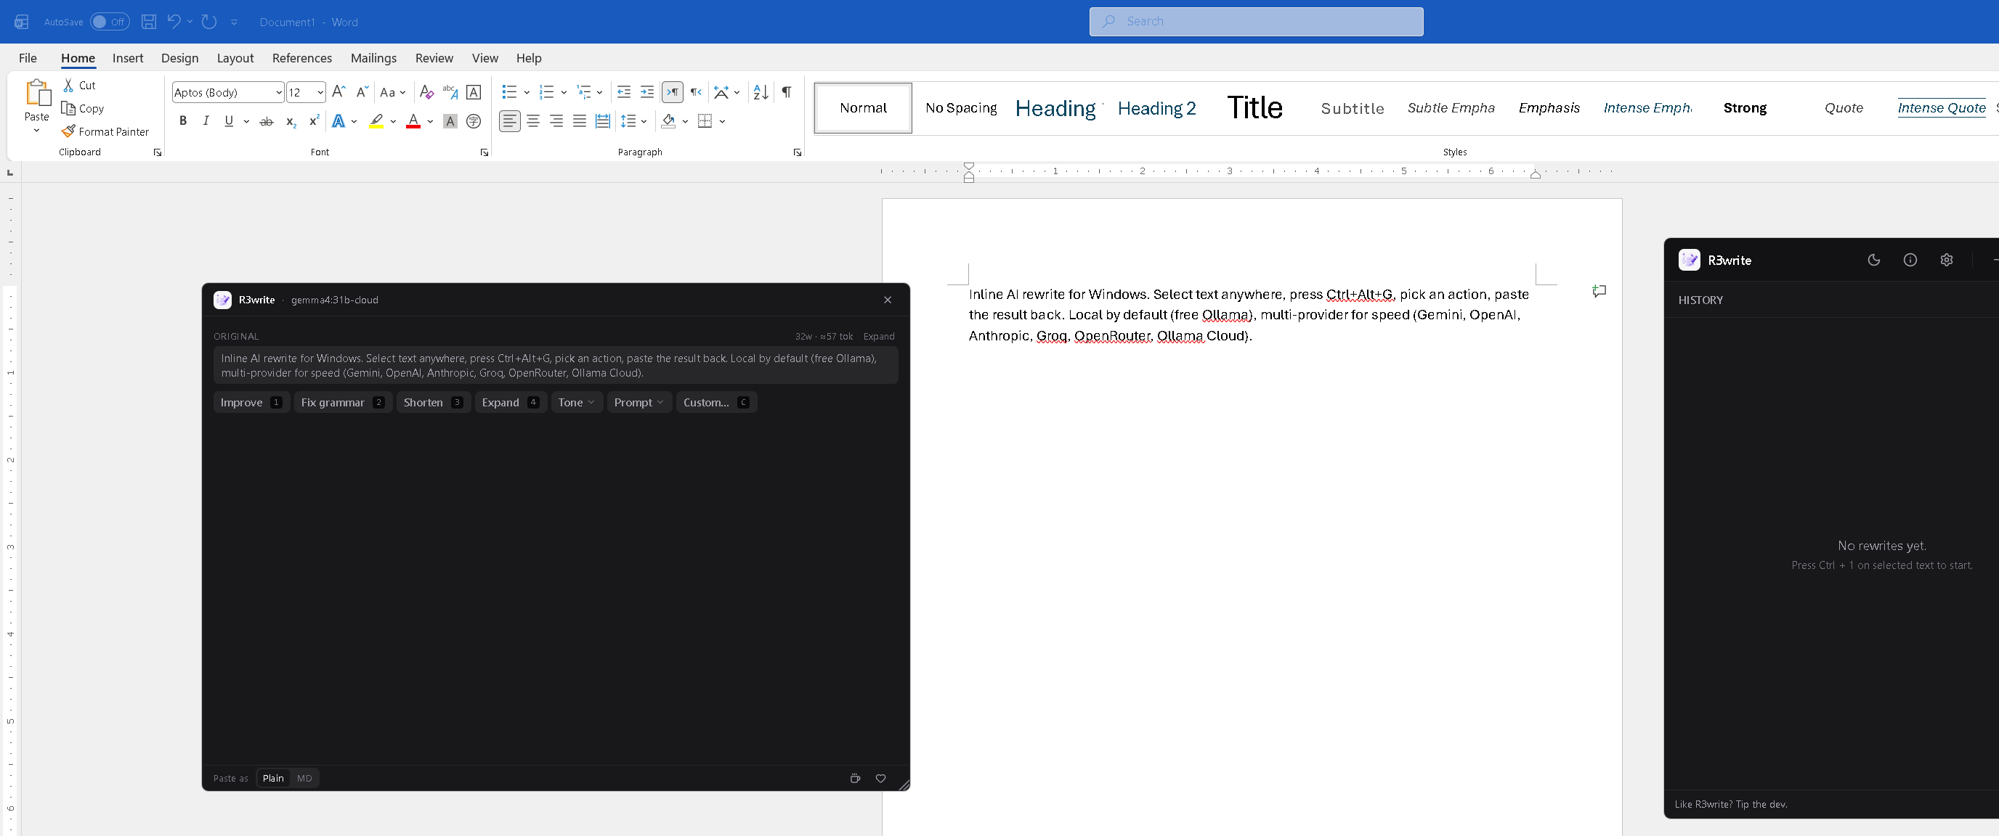Switch to the References tab
Screen dimensions: 1999x836
(302, 58)
